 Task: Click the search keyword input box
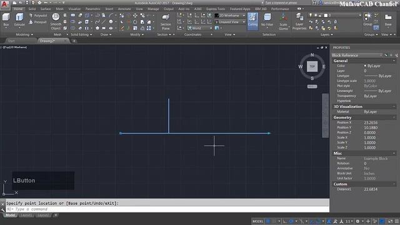click(287, 2)
